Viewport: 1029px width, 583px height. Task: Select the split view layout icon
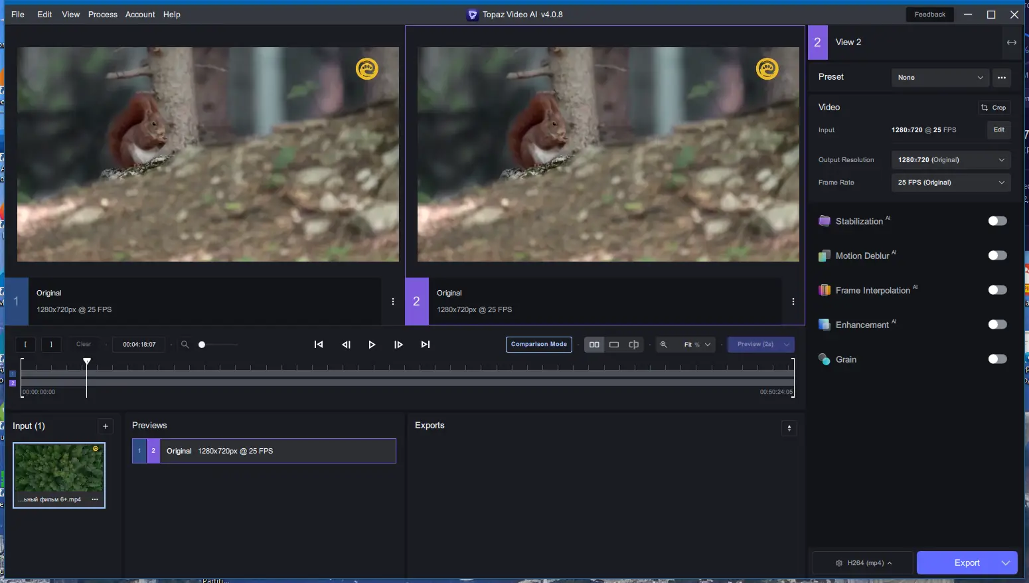click(x=633, y=345)
